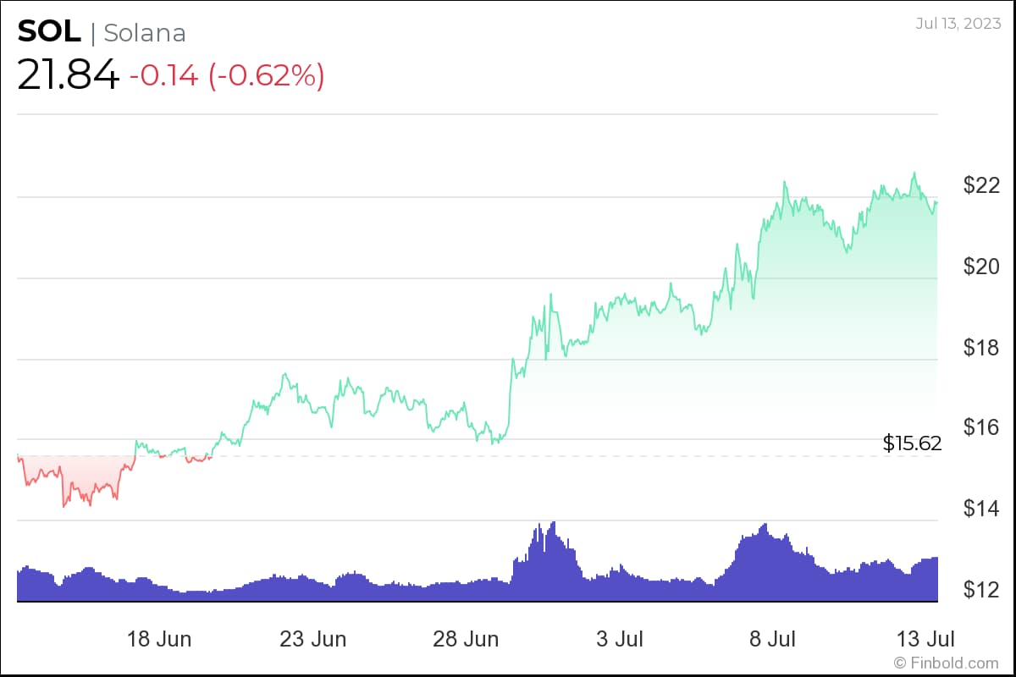Screen dimensions: 1016x677
Task: Click the SOL ticker symbol
Action: (49, 32)
